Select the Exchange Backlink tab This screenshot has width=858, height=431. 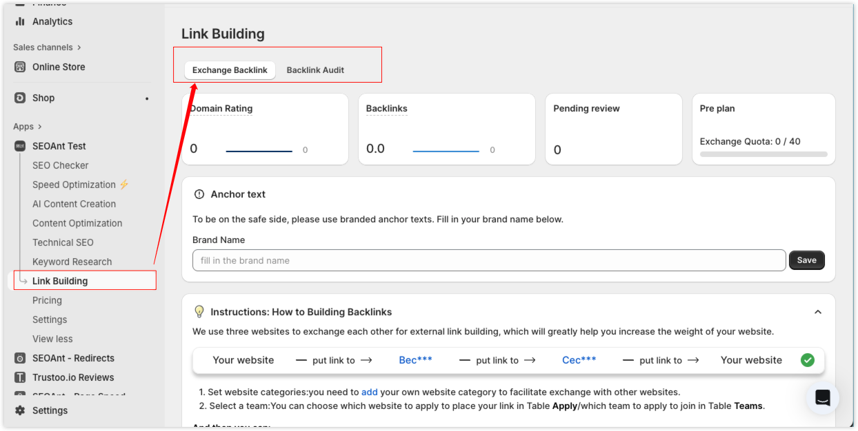(x=230, y=70)
